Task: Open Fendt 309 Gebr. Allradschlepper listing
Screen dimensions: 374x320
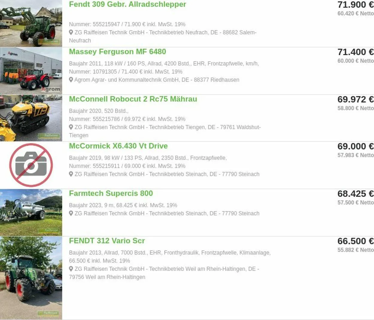Action: (x=127, y=4)
